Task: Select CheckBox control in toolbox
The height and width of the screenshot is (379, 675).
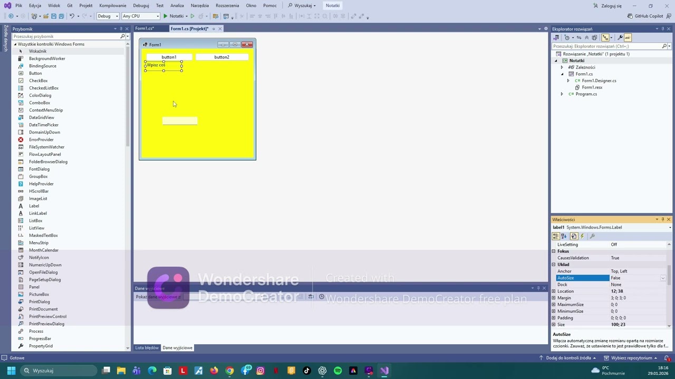Action: pyautogui.click(x=38, y=81)
